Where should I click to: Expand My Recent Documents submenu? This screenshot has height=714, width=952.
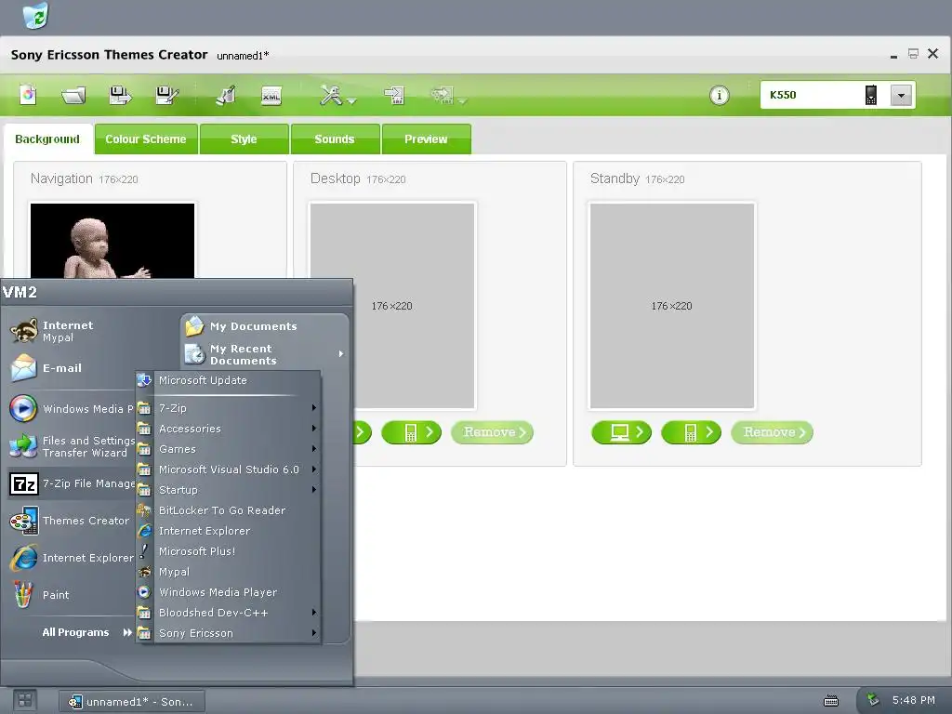point(265,354)
